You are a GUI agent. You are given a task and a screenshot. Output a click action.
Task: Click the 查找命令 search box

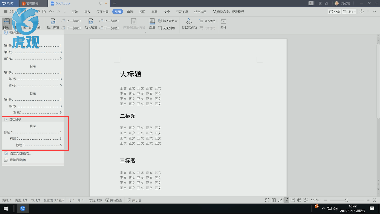point(229,12)
